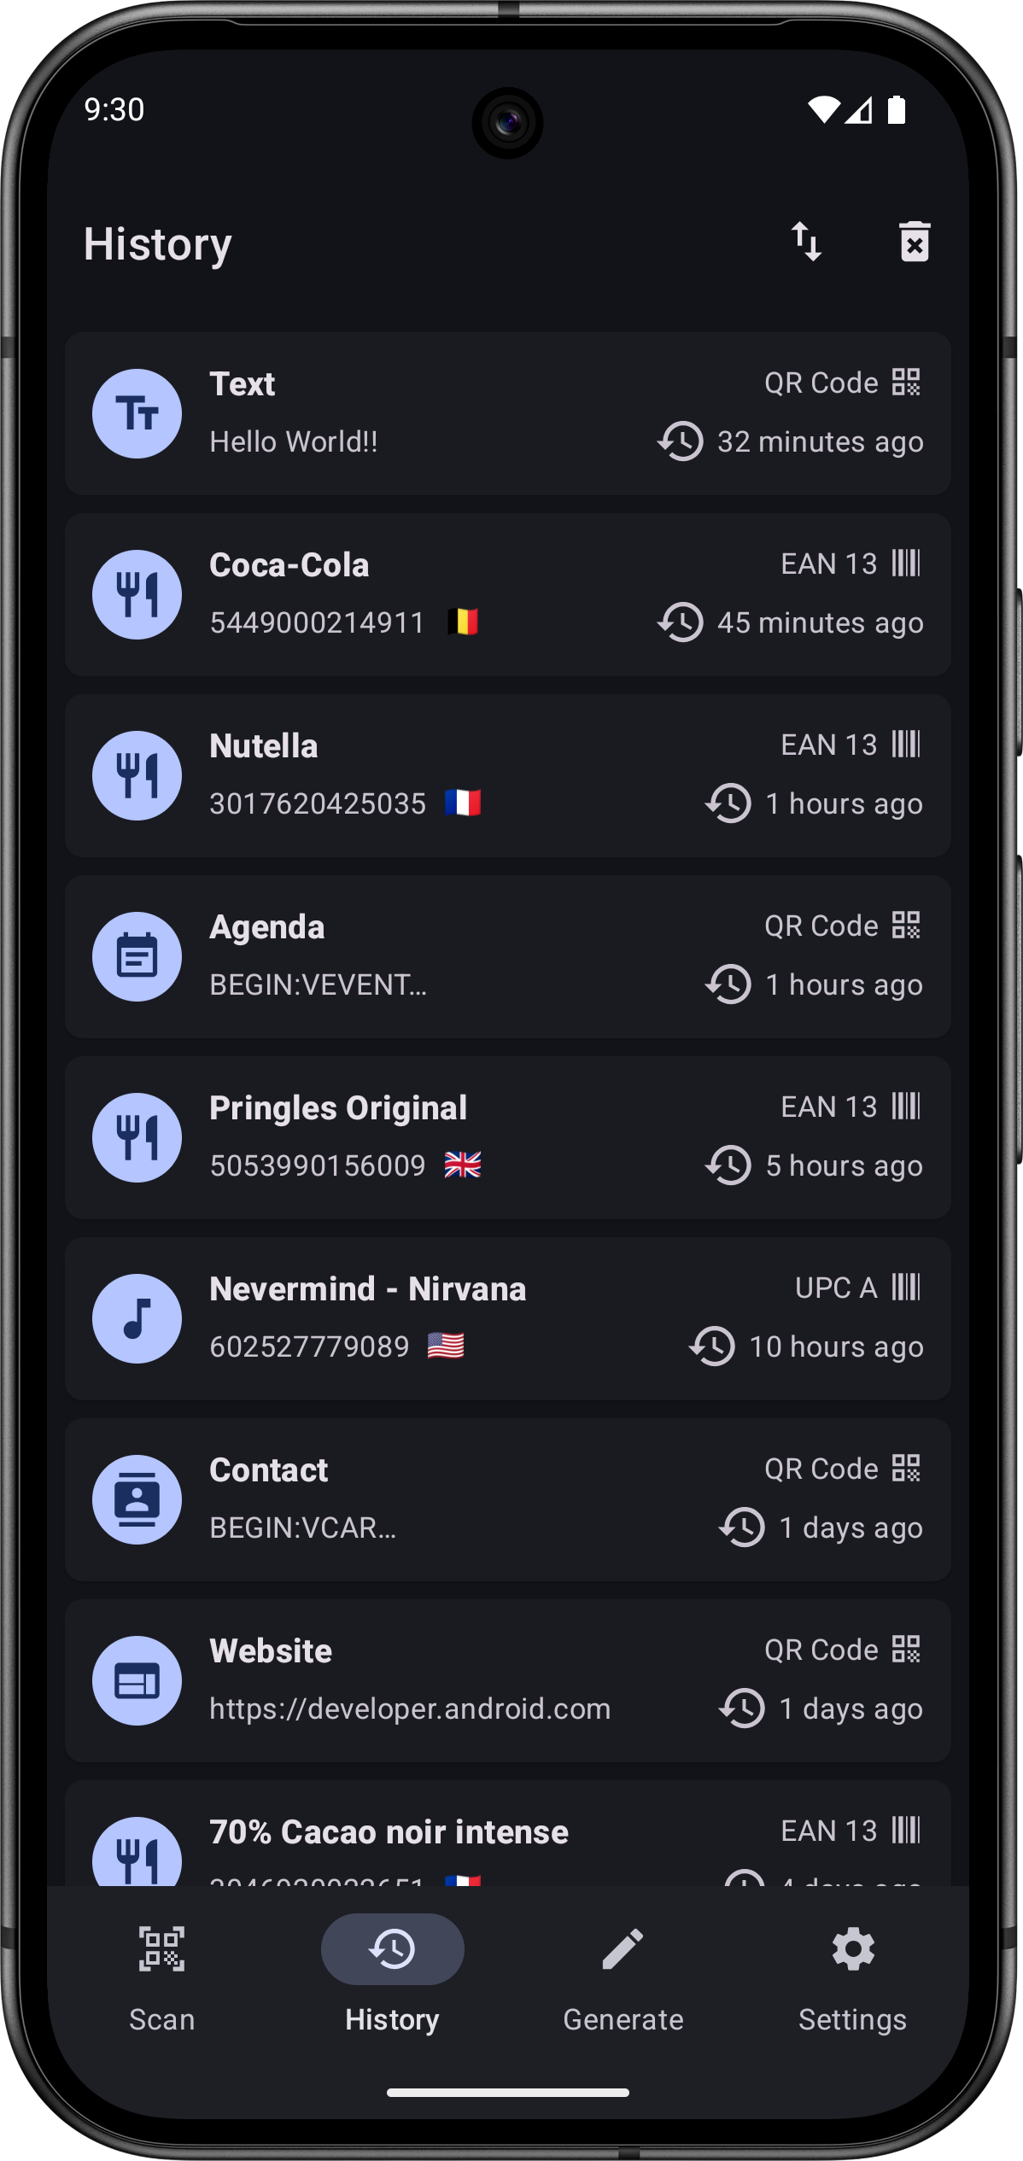1023x2161 pixels.
Task: Select the 70% Cacao noir intense entry
Action: [508, 1836]
